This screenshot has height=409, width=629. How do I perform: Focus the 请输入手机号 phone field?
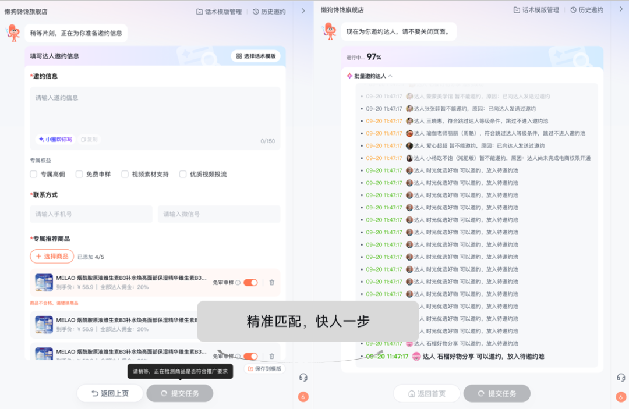coord(91,214)
